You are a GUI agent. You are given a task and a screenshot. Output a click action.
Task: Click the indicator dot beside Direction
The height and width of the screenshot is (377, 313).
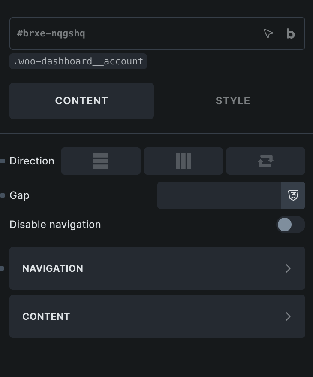(x=3, y=161)
